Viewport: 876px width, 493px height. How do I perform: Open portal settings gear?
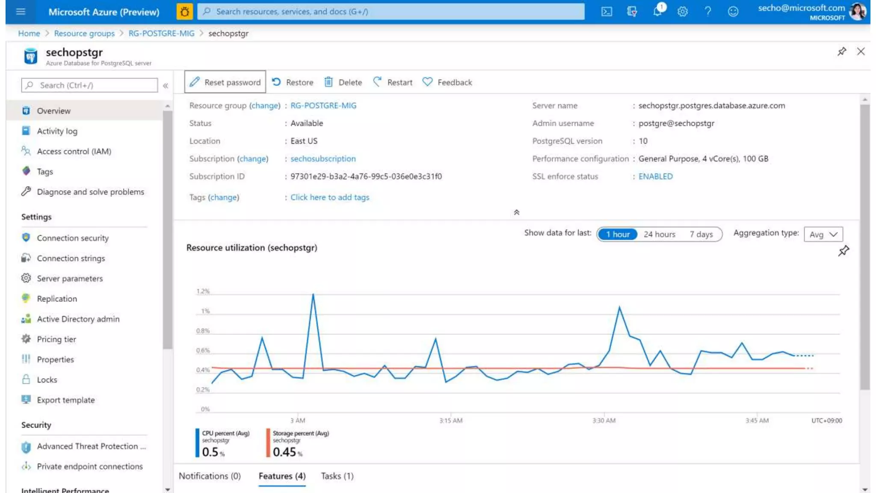point(683,12)
